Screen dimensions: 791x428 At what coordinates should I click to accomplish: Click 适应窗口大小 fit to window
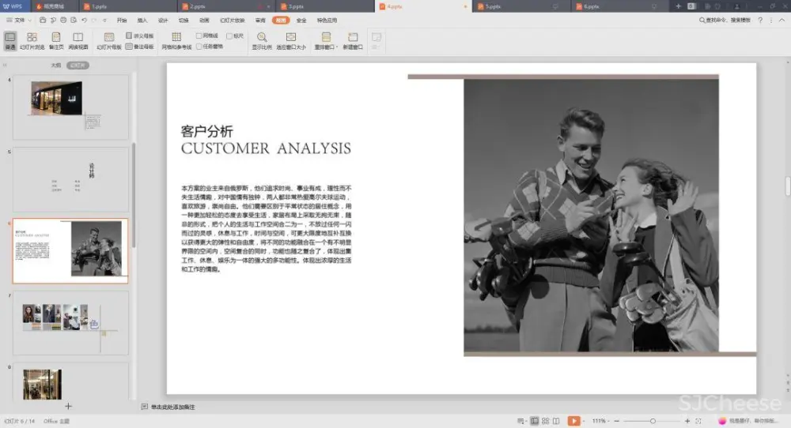click(291, 40)
